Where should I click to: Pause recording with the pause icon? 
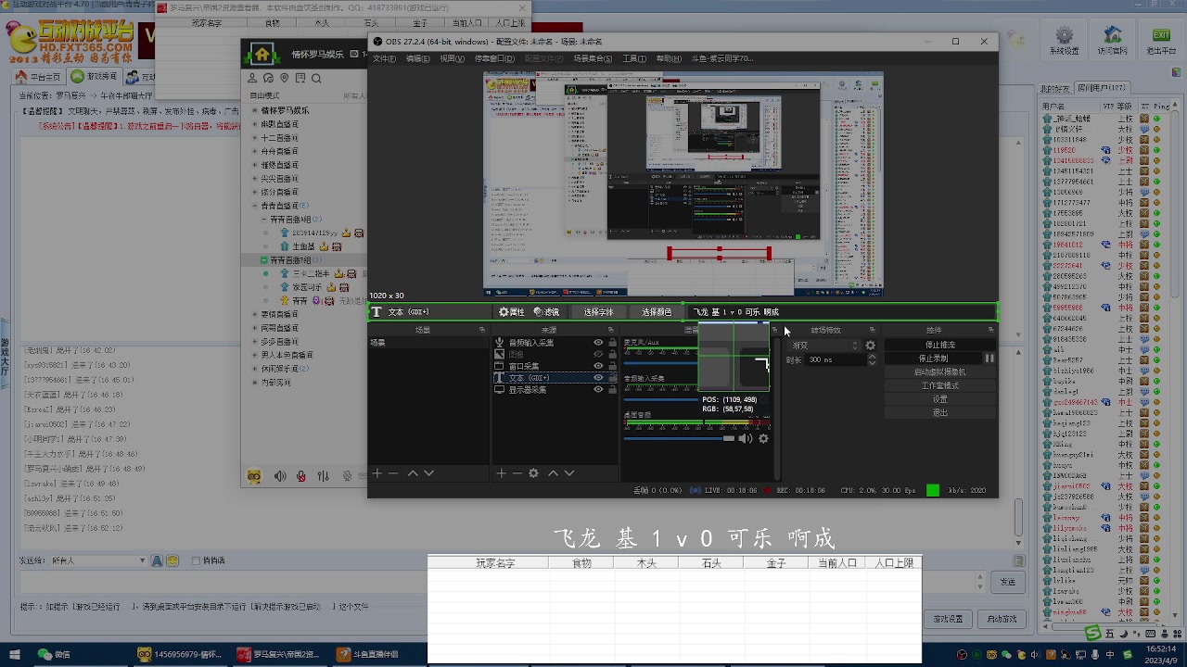(x=989, y=359)
